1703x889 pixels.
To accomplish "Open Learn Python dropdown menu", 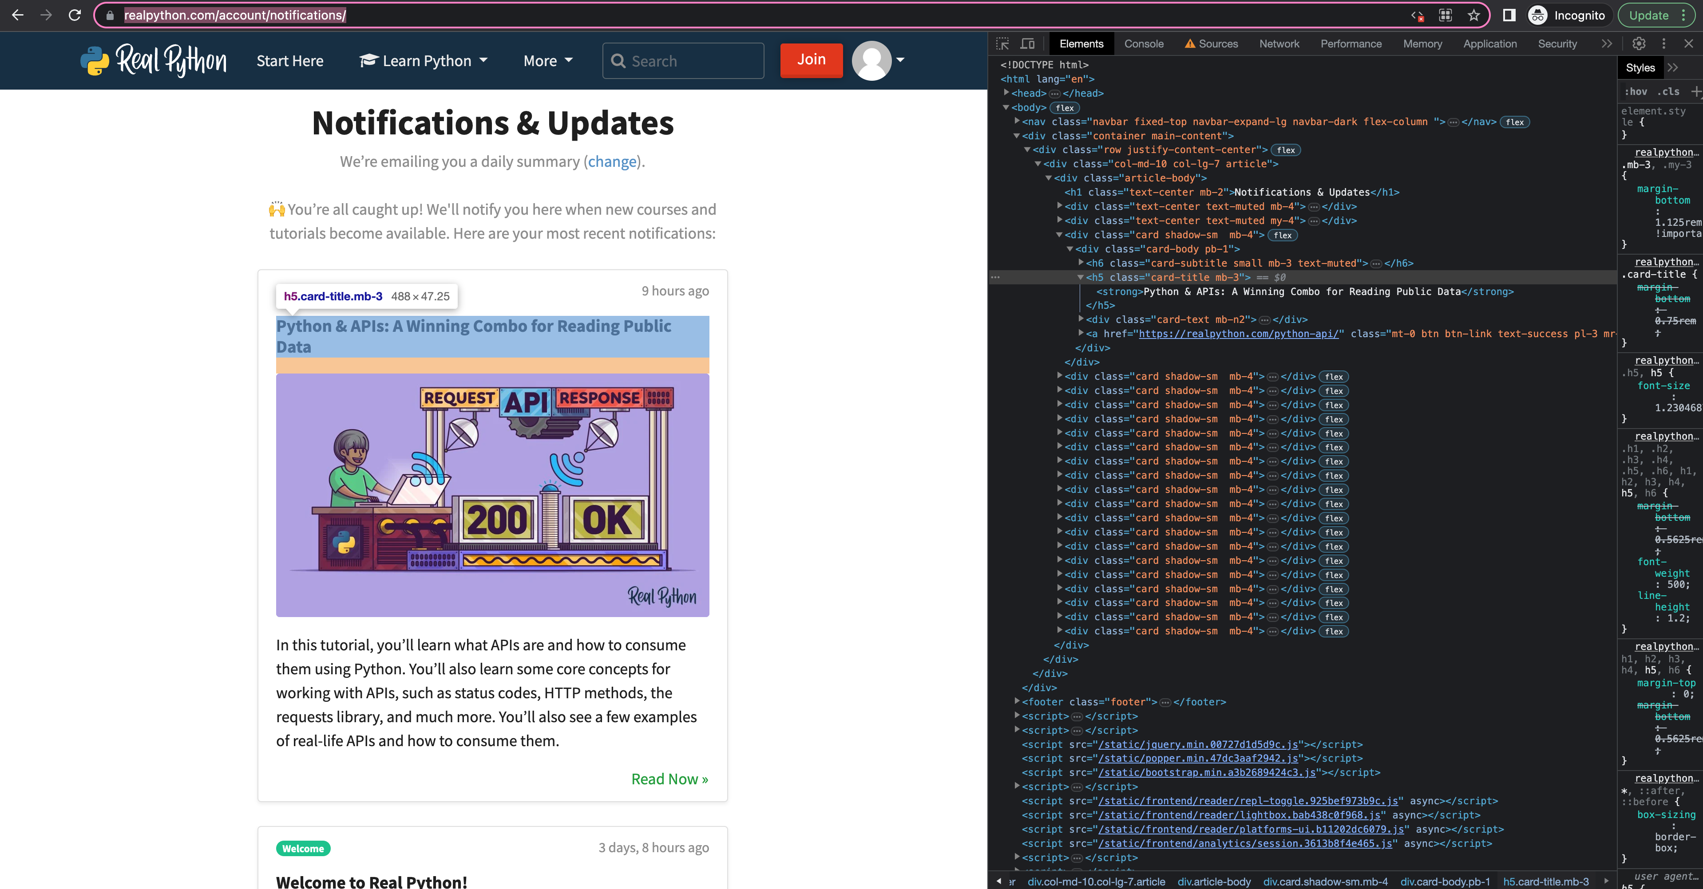I will pos(423,61).
